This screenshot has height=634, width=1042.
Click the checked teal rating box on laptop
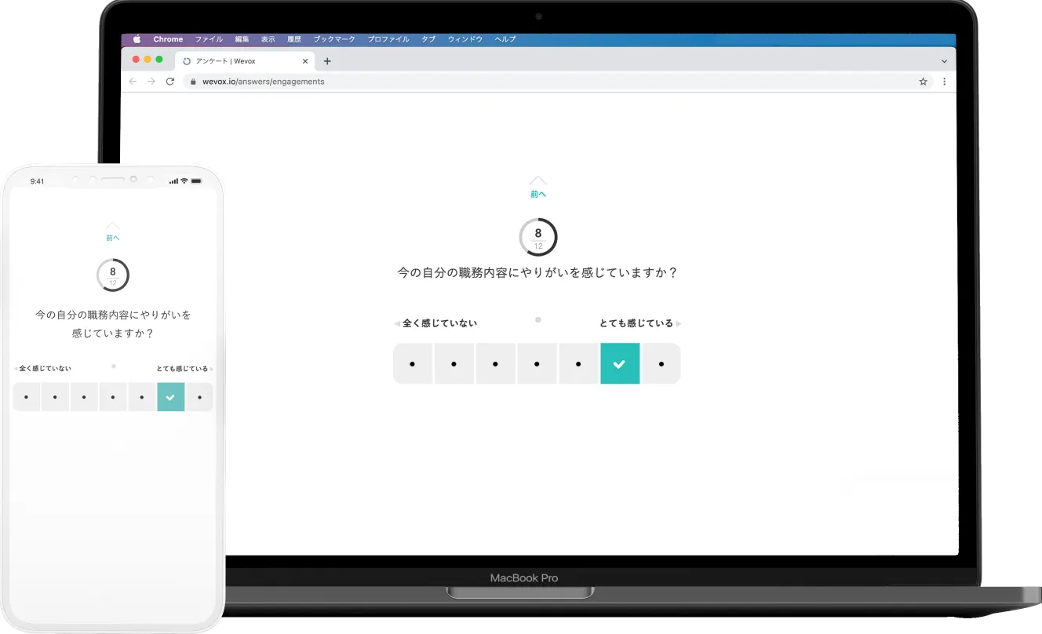pyautogui.click(x=620, y=364)
